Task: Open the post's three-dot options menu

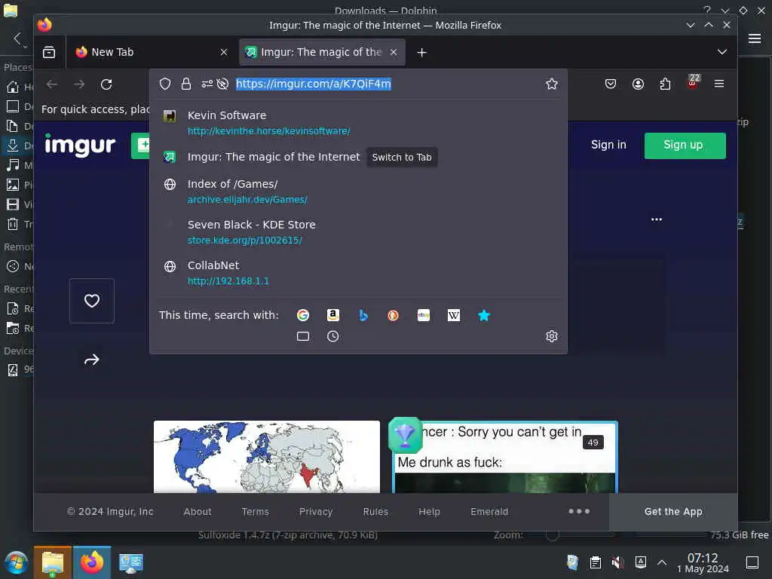Action: point(657,219)
